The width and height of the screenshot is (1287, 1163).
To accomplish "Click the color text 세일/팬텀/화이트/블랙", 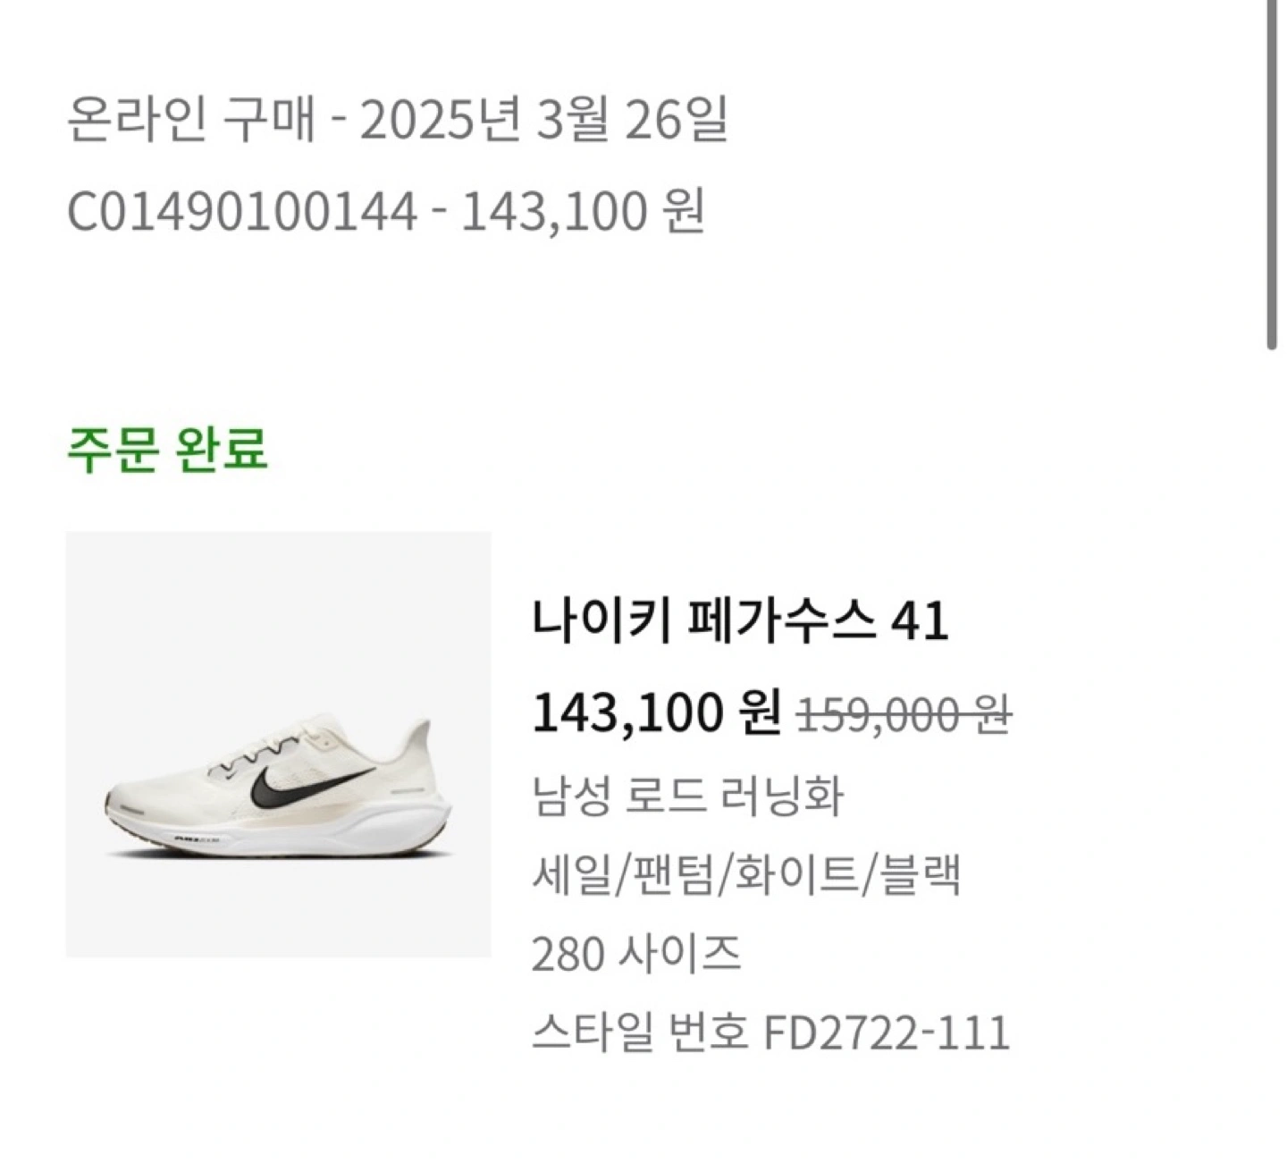I will (x=746, y=875).
